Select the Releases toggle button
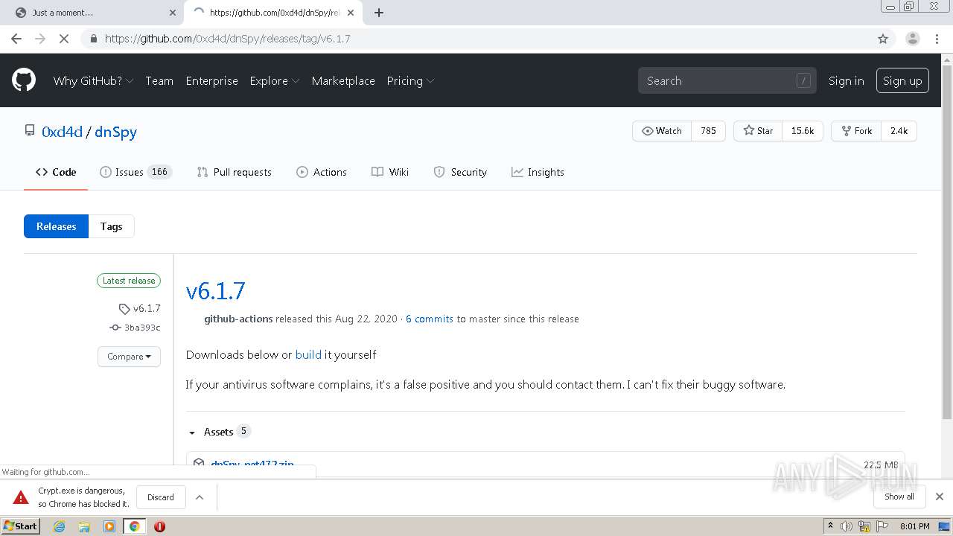This screenshot has width=953, height=536. [56, 226]
